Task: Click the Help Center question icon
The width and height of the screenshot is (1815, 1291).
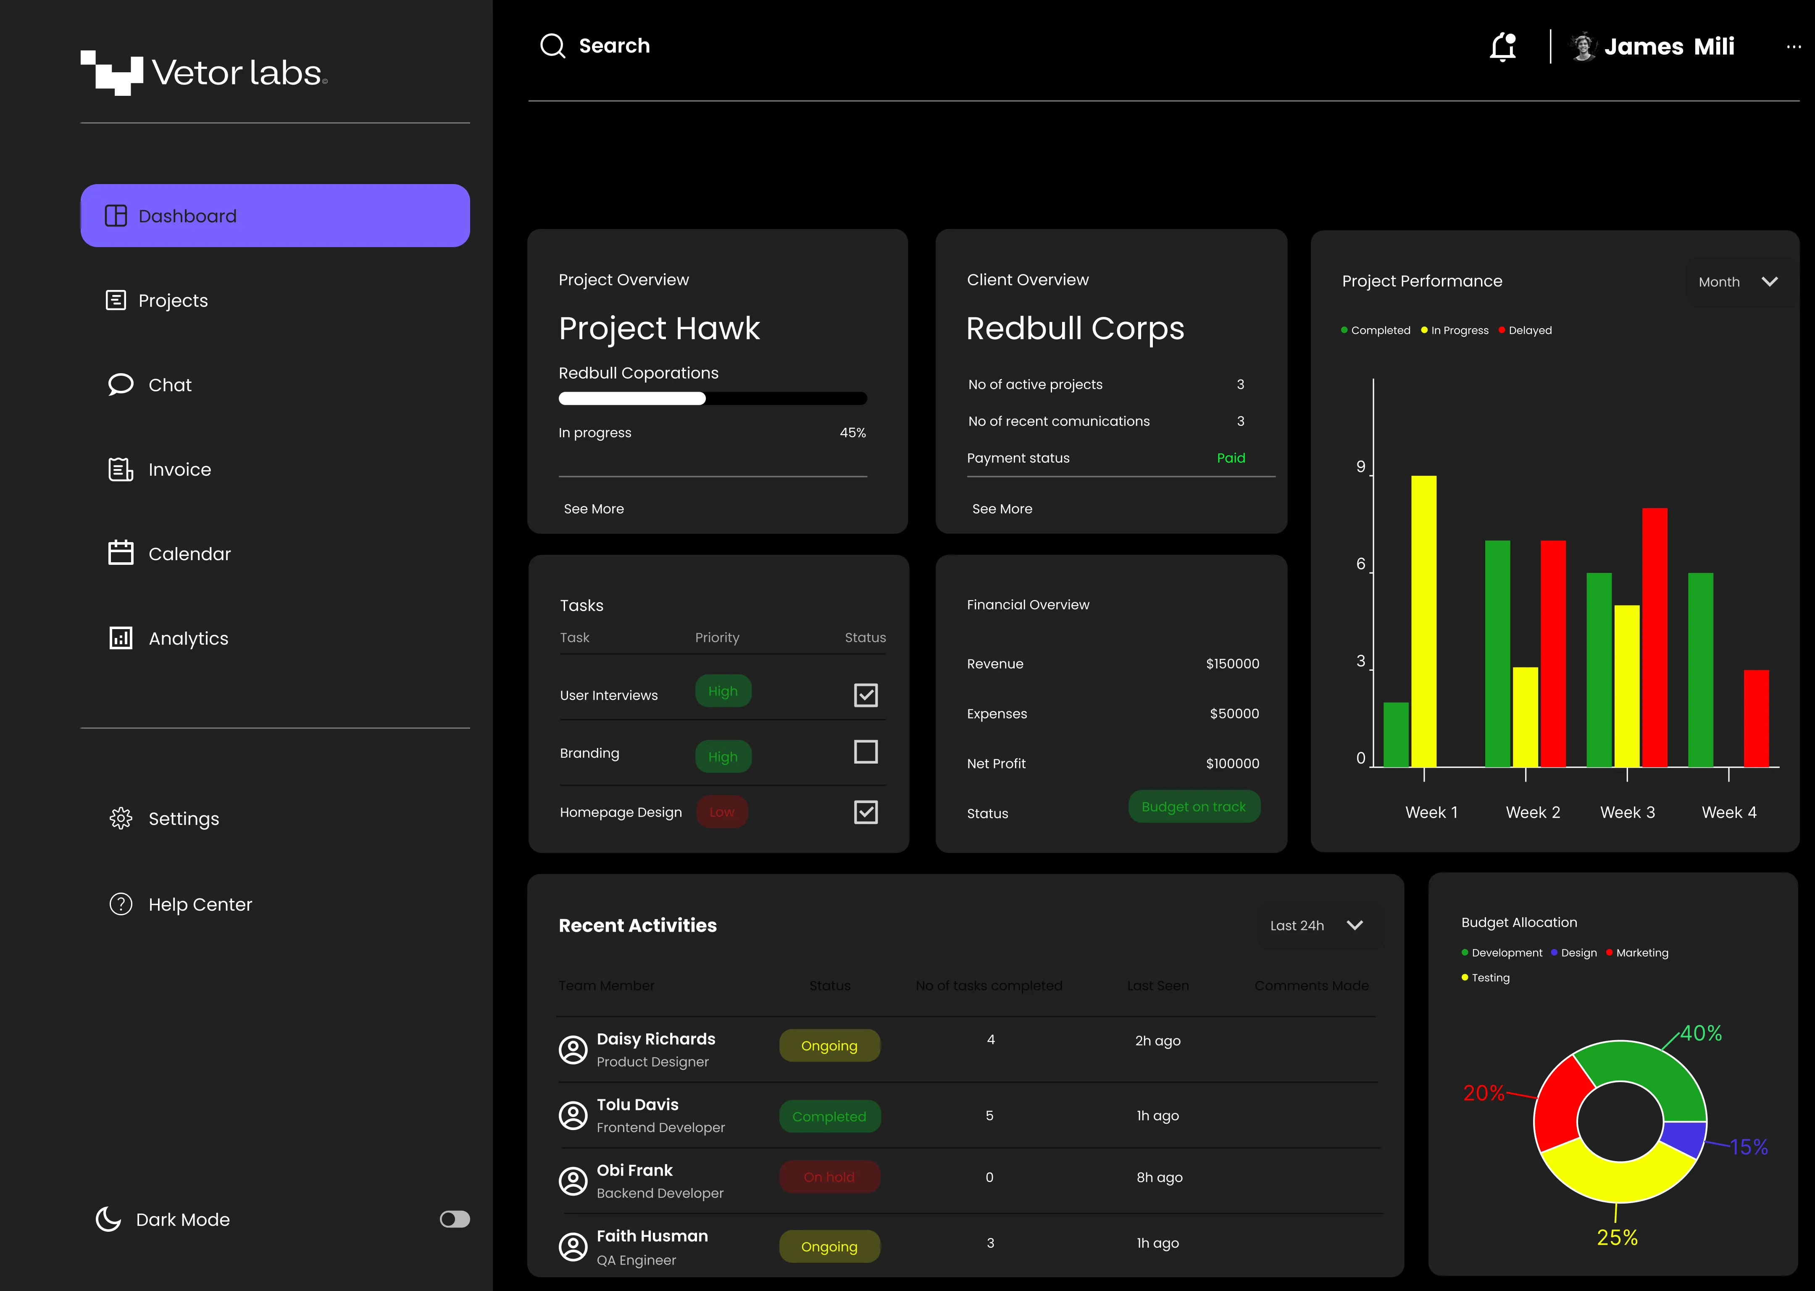Action: [x=120, y=904]
